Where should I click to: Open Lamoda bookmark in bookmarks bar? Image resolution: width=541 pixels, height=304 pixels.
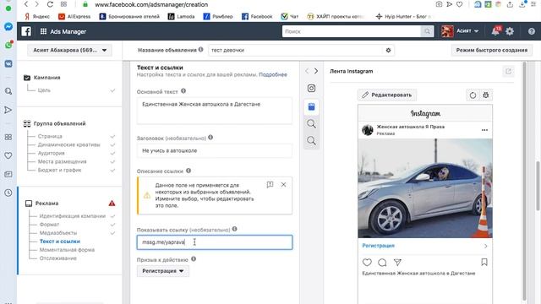coord(181,16)
